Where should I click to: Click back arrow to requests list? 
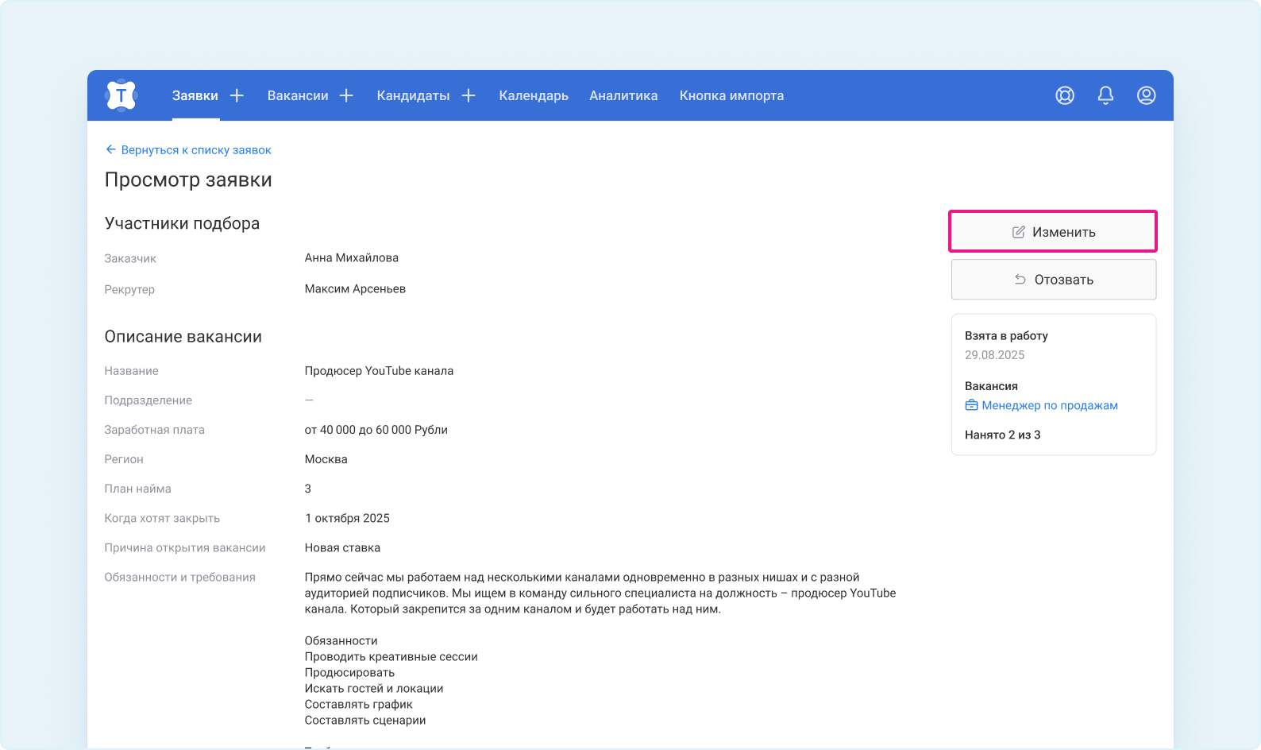tap(110, 150)
